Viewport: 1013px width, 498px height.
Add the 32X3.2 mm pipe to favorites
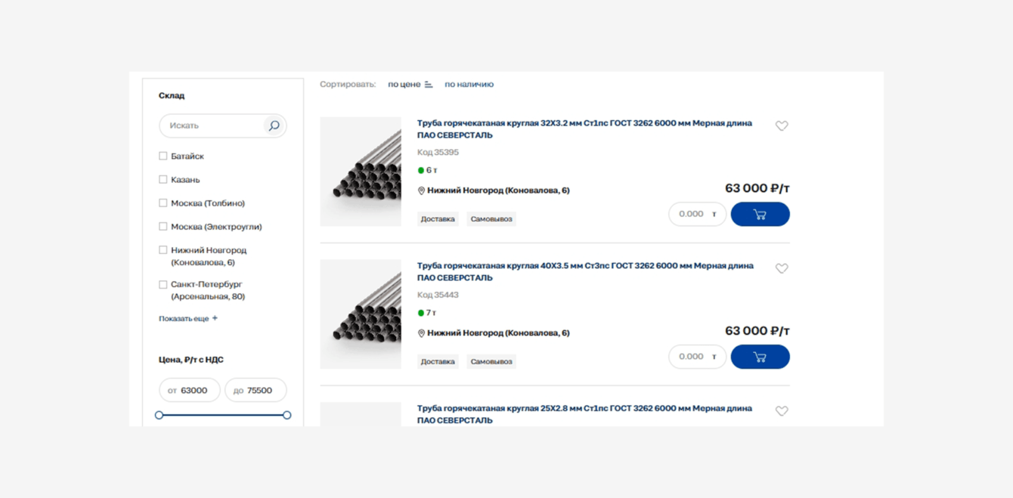[x=782, y=126]
